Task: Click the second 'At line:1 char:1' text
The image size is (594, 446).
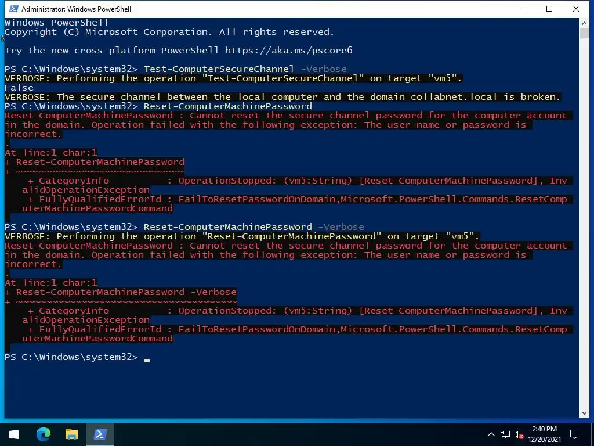Action: point(51,283)
